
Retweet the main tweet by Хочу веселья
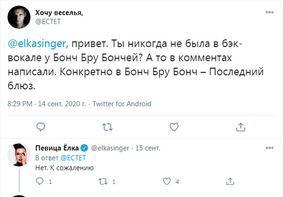click(x=108, y=126)
